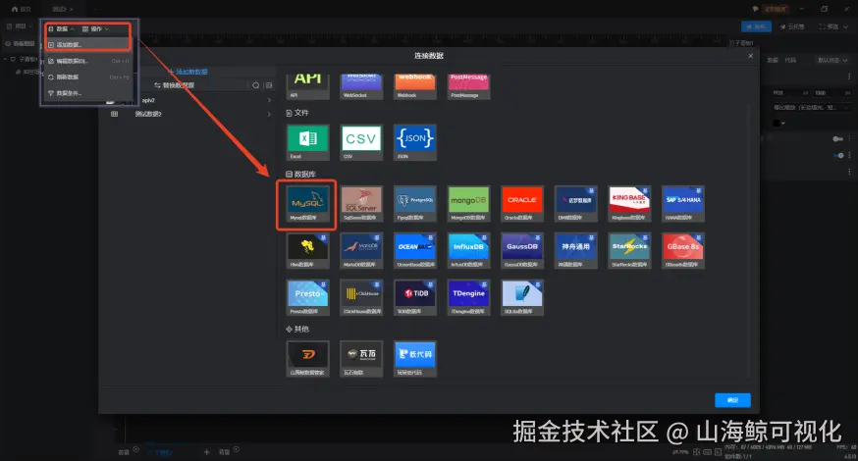Select the MongoDB database tile

coord(468,204)
